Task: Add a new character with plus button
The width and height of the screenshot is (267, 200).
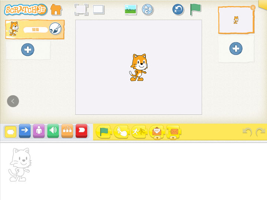Action: click(27, 50)
